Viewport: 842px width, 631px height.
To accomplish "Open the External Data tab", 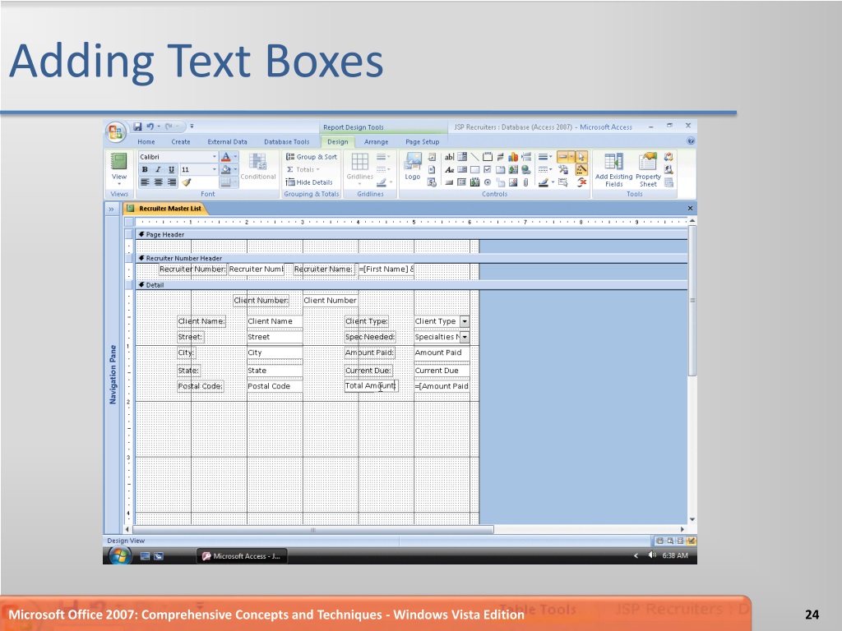I will coord(227,141).
